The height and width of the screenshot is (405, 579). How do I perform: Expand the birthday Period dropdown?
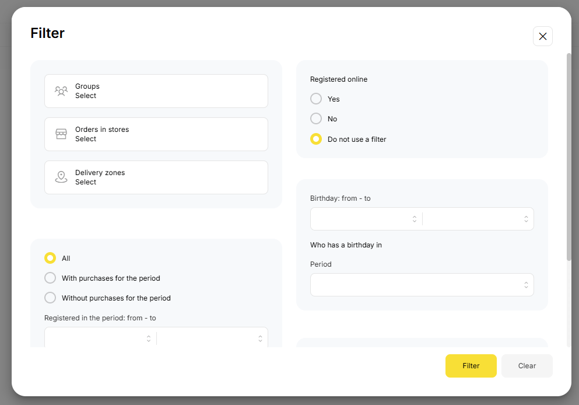[422, 285]
